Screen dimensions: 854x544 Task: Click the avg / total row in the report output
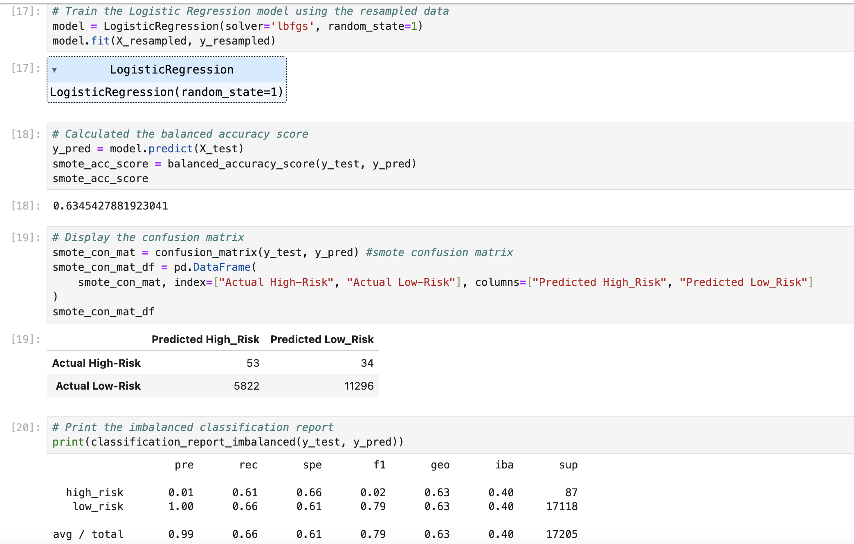(88, 534)
